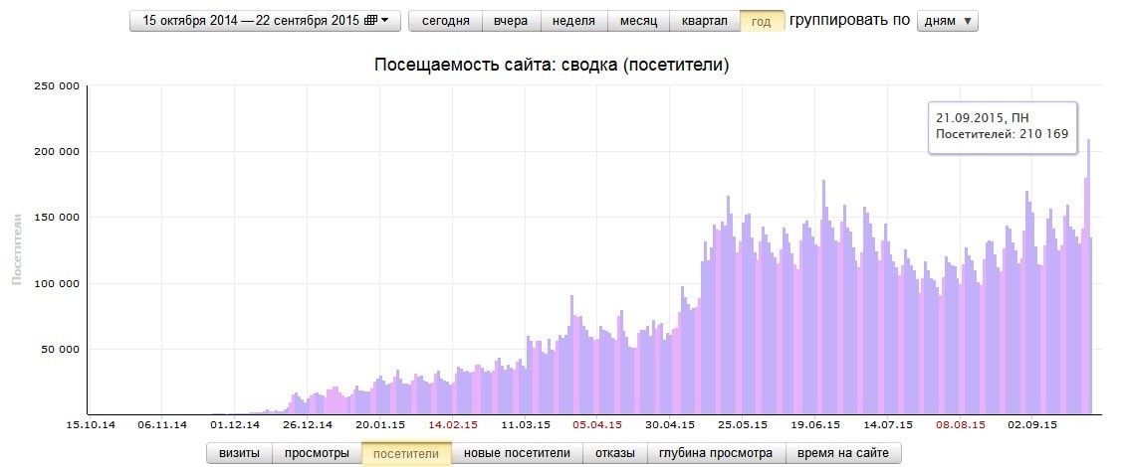
Task: Click the red x-axis label 08.08.15
Action: 961,425
